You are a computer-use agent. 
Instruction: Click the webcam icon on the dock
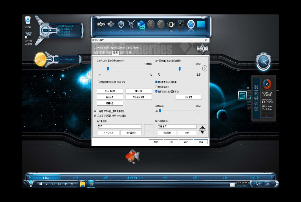pyautogui.click(x=181, y=24)
